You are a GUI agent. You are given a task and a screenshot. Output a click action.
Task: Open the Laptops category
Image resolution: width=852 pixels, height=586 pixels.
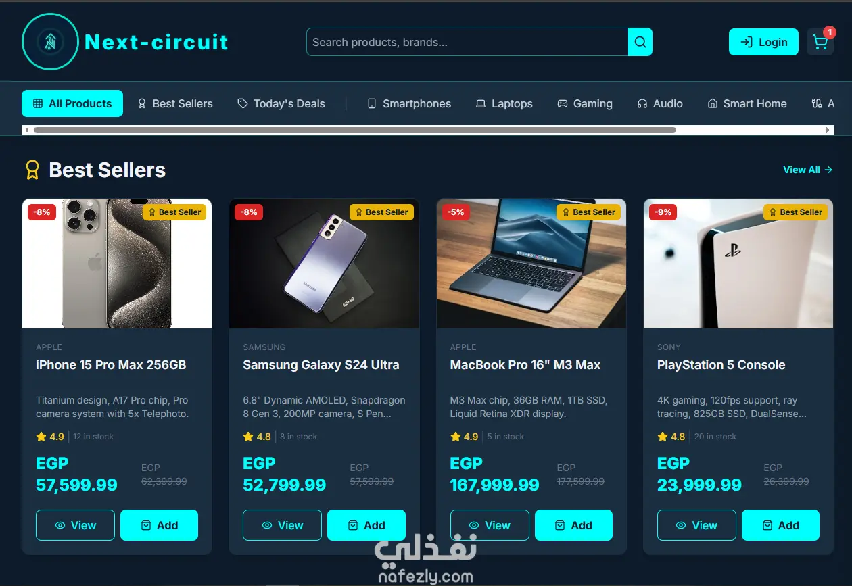pos(504,103)
